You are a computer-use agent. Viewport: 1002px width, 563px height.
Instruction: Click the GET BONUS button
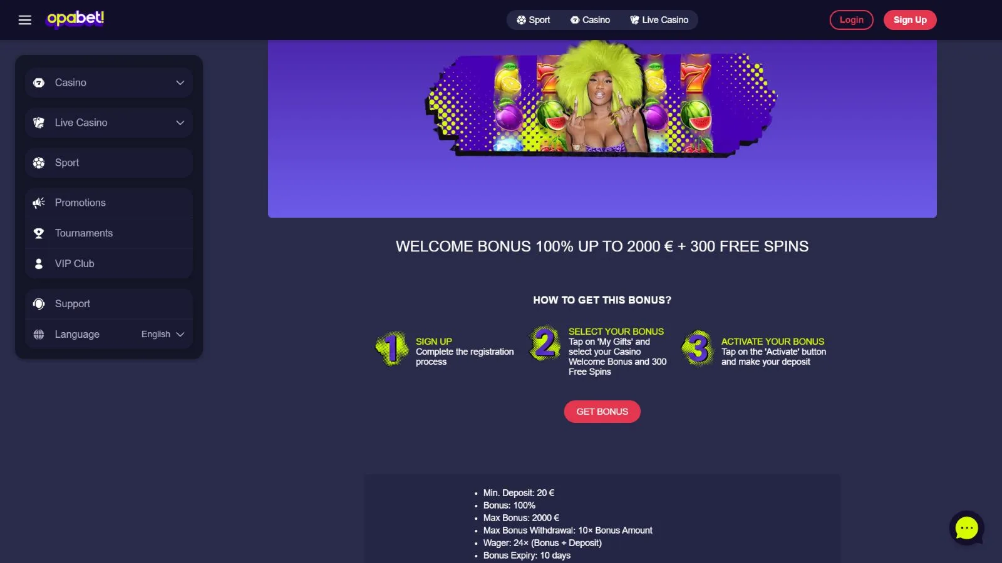click(602, 412)
